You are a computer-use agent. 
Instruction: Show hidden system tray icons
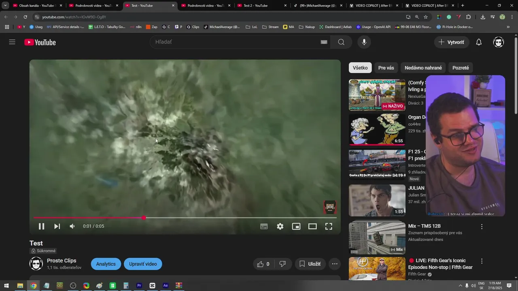(461, 286)
